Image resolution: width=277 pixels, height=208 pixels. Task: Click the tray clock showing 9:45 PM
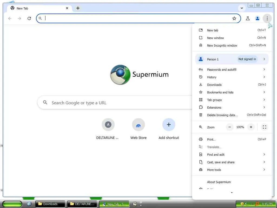267,204
